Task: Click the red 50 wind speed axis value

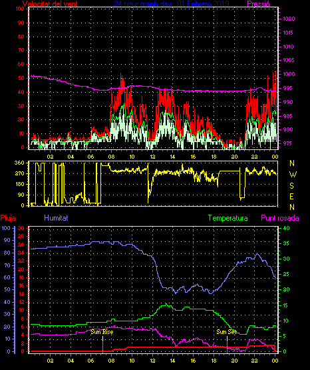Action: (21, 78)
